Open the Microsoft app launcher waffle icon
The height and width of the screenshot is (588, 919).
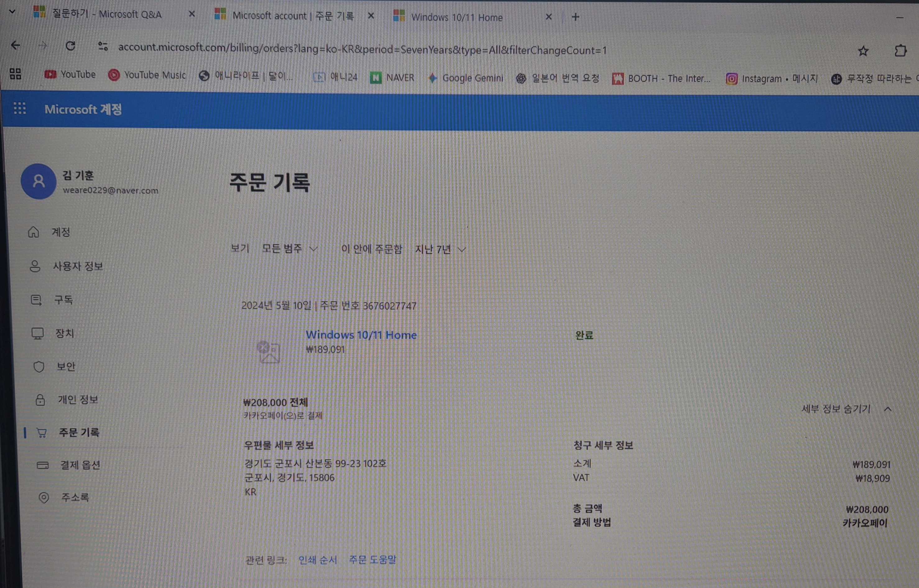click(20, 108)
